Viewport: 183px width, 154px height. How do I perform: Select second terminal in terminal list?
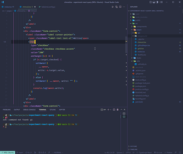[124, 117]
